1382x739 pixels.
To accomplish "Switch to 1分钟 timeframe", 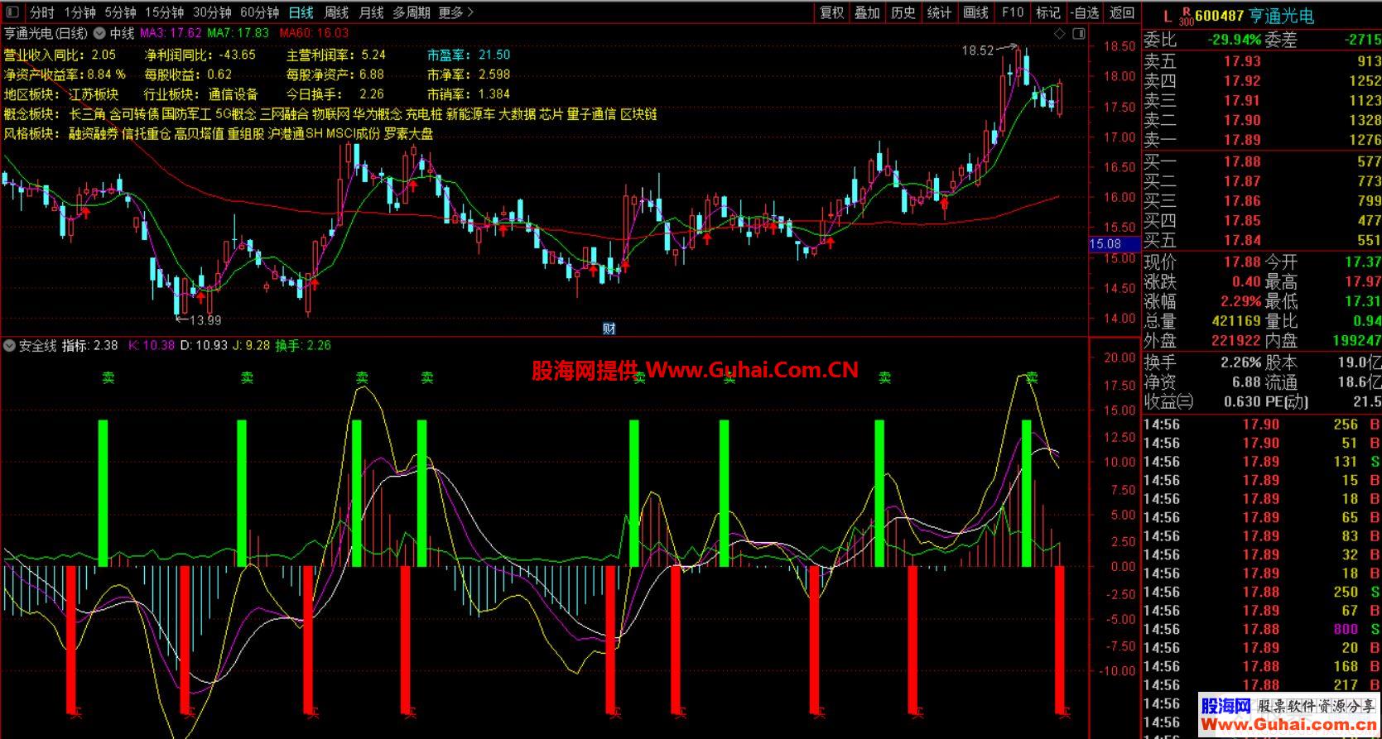I will click(80, 12).
